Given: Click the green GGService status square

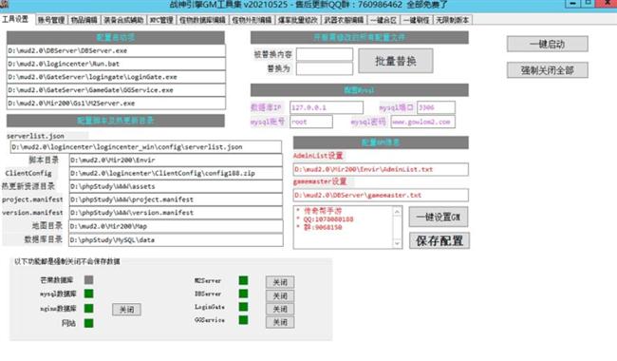Looking at the screenshot, I should point(243,320).
